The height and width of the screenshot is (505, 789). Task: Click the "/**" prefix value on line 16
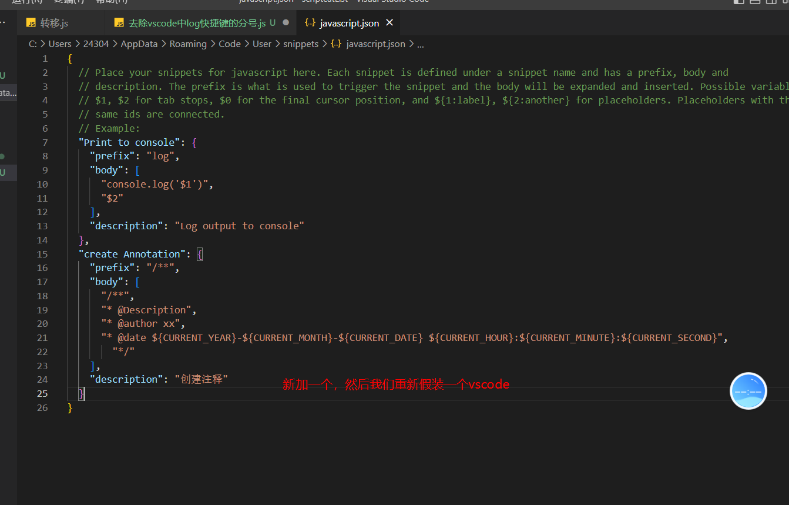pos(160,268)
